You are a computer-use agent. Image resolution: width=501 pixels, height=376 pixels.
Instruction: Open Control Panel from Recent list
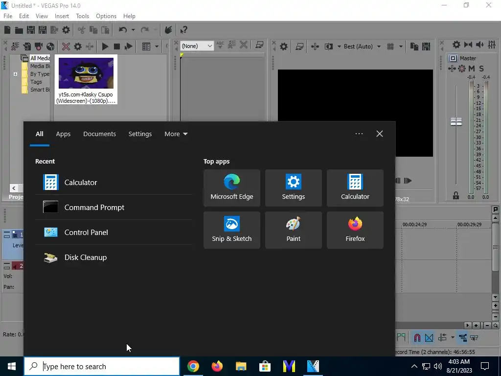pyautogui.click(x=114, y=233)
